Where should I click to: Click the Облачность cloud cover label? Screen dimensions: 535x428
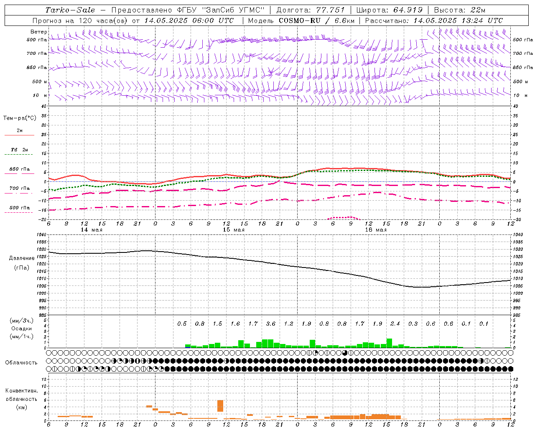[x=21, y=363]
